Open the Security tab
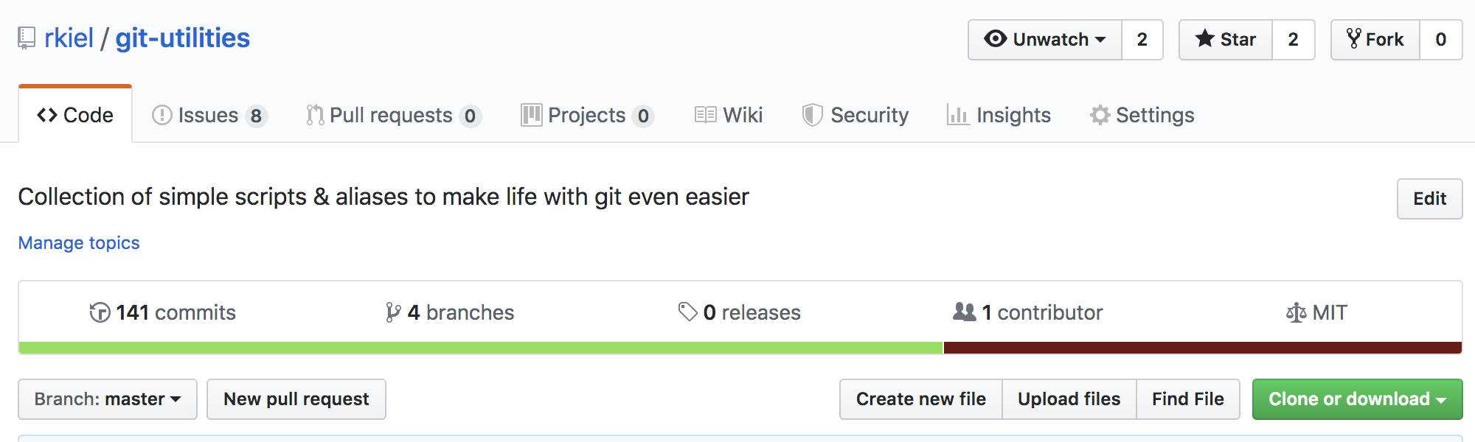The height and width of the screenshot is (442, 1475). [855, 115]
